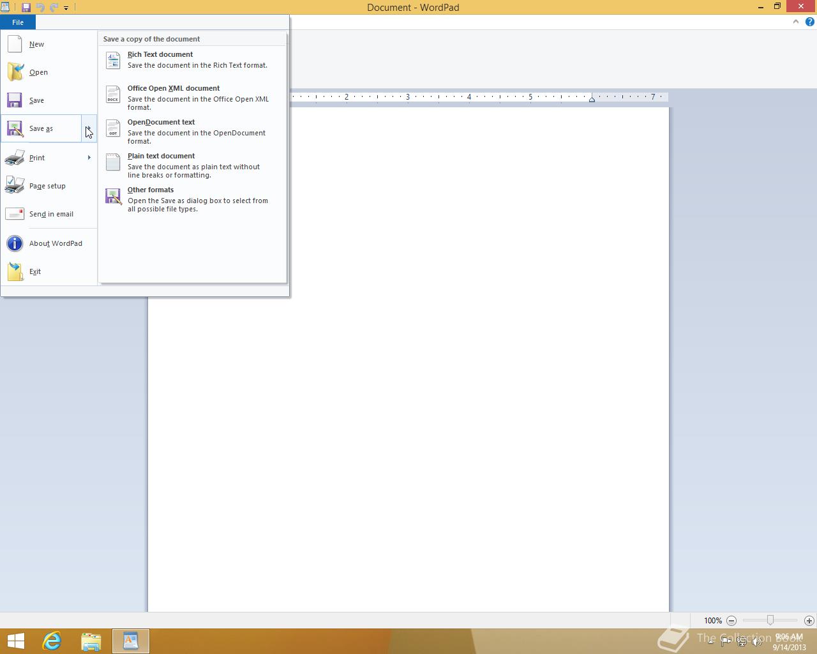This screenshot has height=654, width=817.
Task: Choose Send in email menu entry
Action: tap(49, 214)
